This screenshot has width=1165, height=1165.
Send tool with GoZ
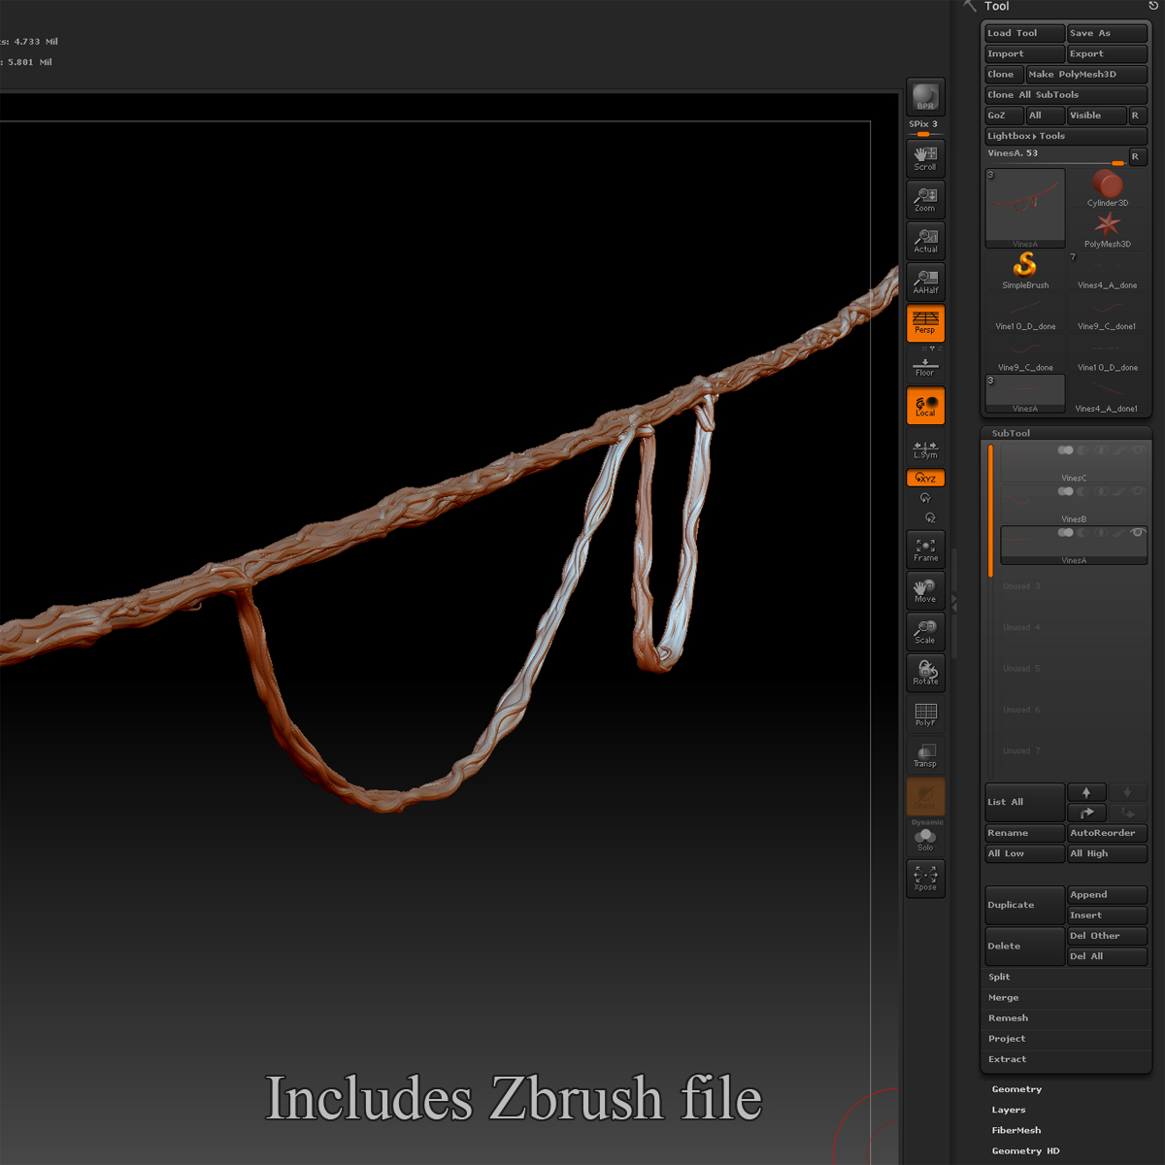click(x=1004, y=116)
